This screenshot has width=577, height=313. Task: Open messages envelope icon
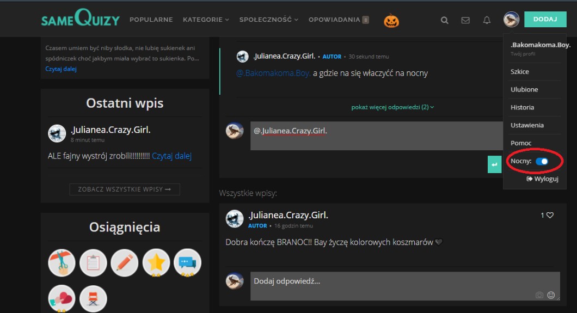pos(465,20)
